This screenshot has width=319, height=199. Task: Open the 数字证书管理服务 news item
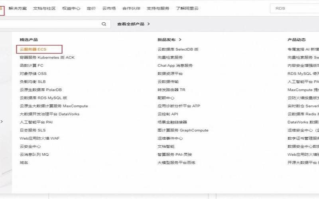(303, 138)
